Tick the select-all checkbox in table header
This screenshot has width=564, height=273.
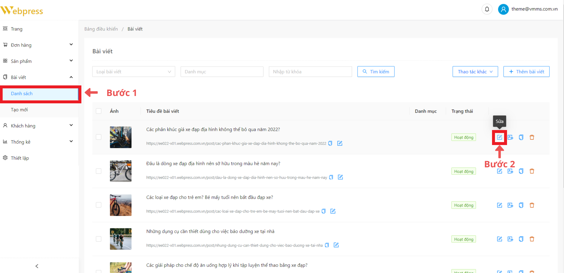click(99, 111)
